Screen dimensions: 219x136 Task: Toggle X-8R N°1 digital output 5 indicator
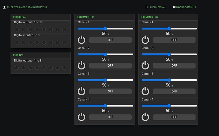coord(44,68)
